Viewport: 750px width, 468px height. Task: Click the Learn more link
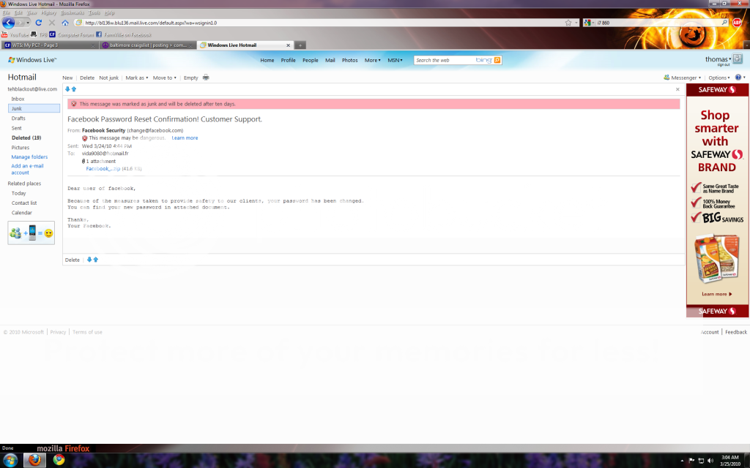coord(185,137)
